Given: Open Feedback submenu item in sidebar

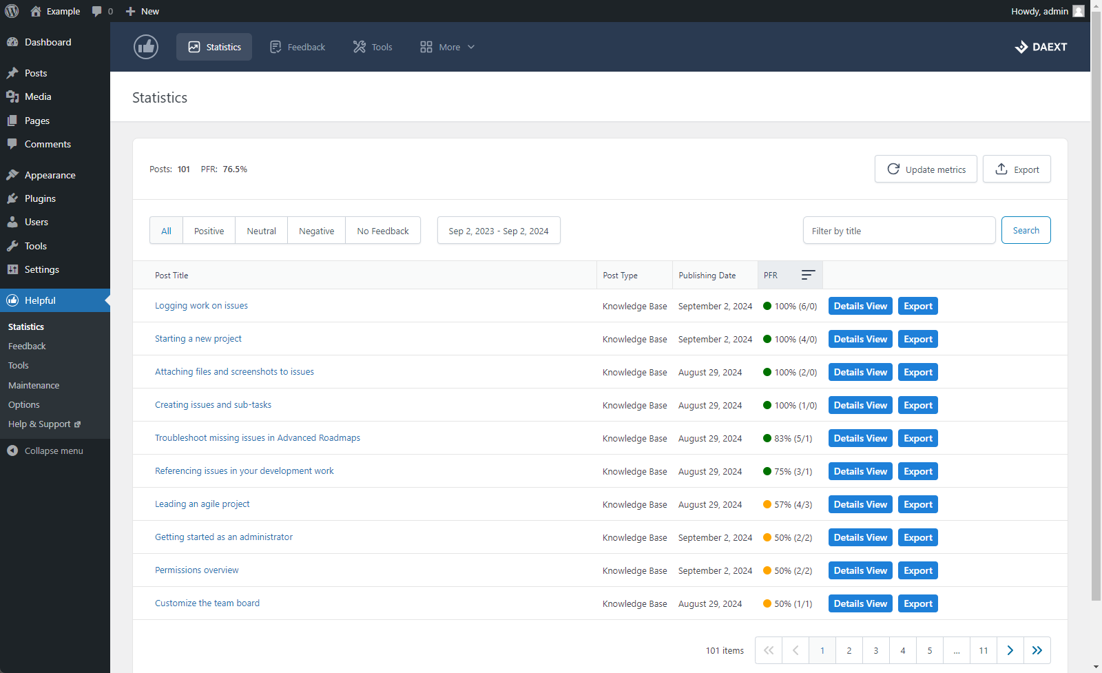Looking at the screenshot, I should (x=27, y=346).
